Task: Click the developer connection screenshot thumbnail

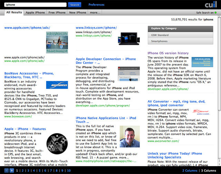Action: point(129,74)
